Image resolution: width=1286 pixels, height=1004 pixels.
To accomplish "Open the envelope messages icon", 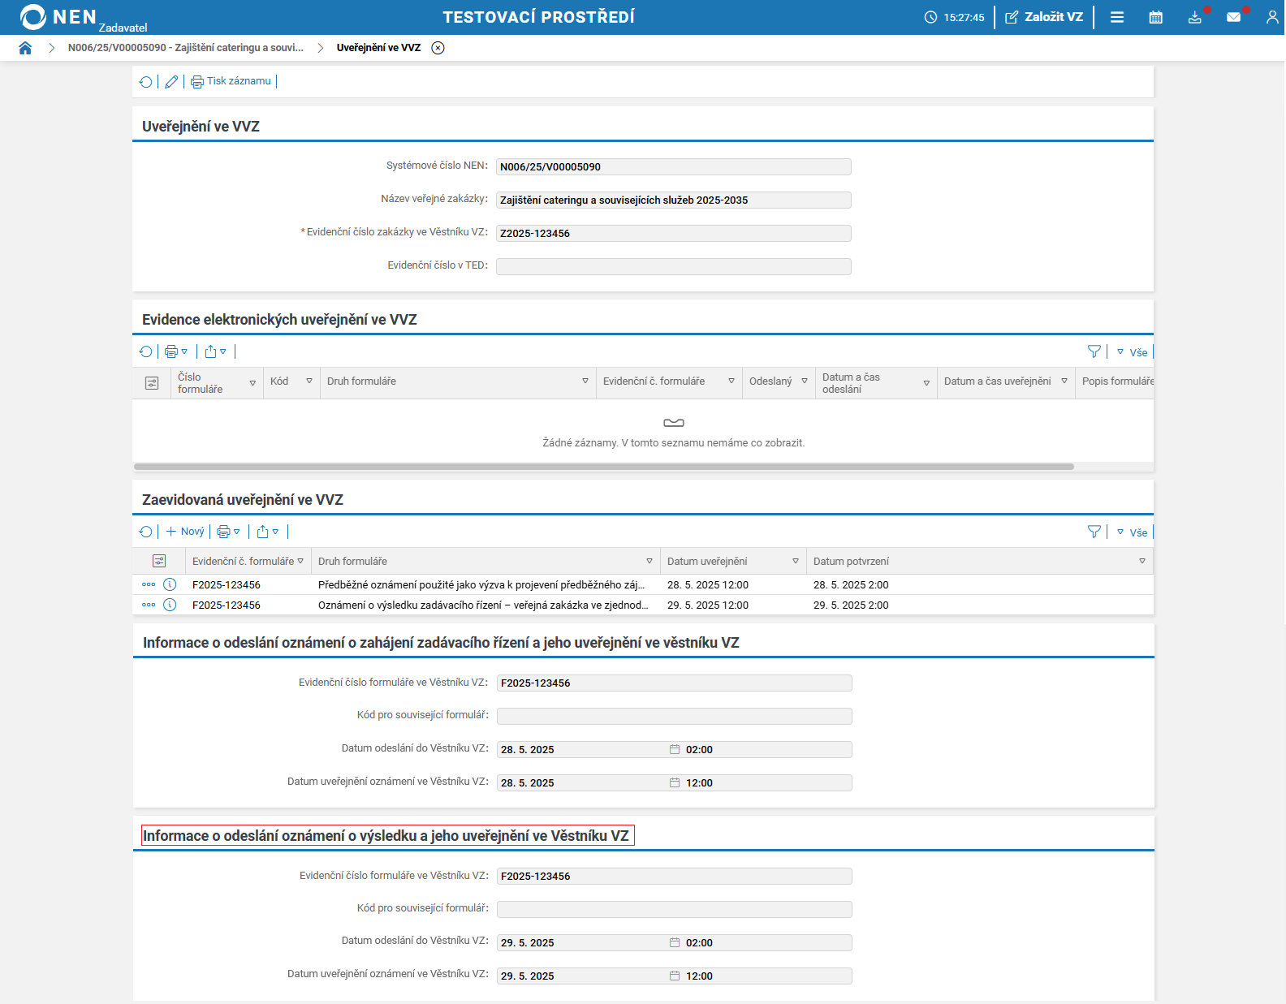I will tap(1233, 17).
